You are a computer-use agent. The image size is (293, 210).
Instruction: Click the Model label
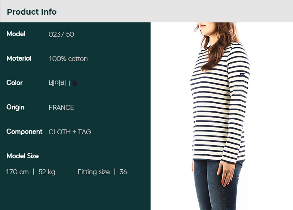[16, 34]
